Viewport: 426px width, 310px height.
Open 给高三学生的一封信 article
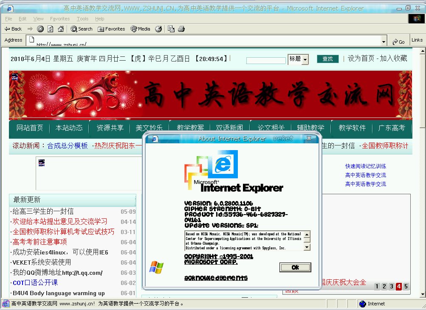coord(43,211)
